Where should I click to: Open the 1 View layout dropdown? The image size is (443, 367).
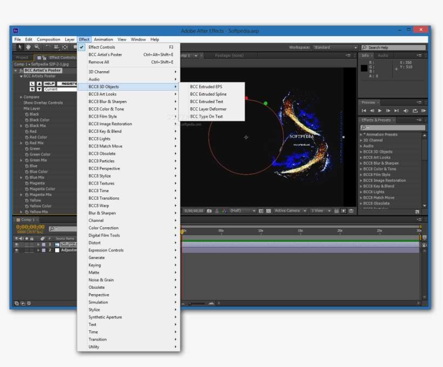(321, 211)
